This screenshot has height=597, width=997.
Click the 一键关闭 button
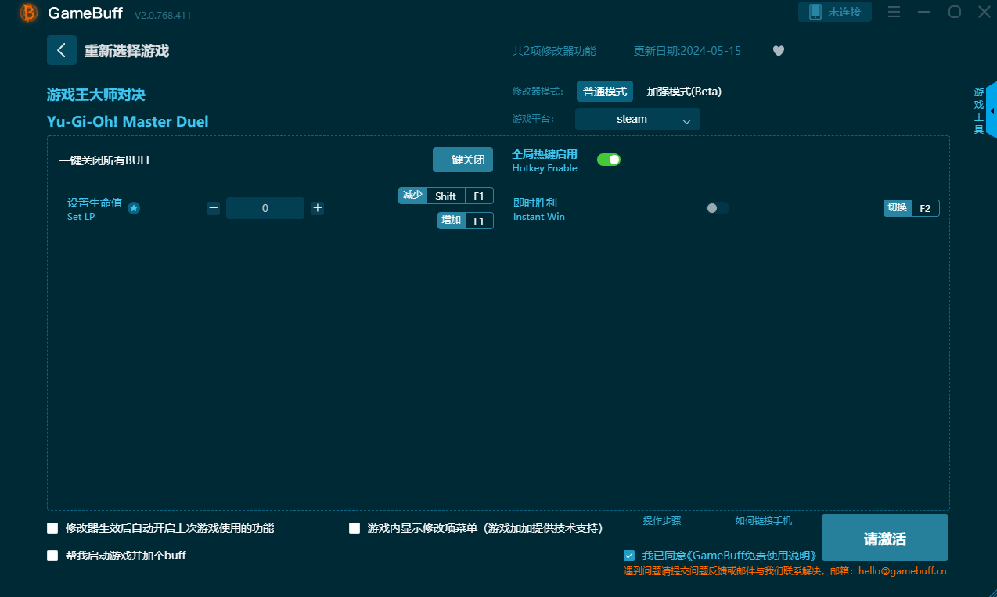point(463,160)
